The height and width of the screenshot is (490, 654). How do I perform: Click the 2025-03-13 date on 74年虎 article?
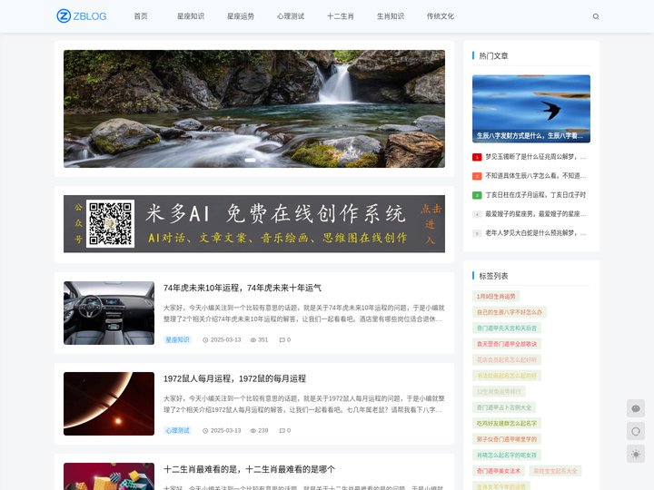tap(225, 340)
